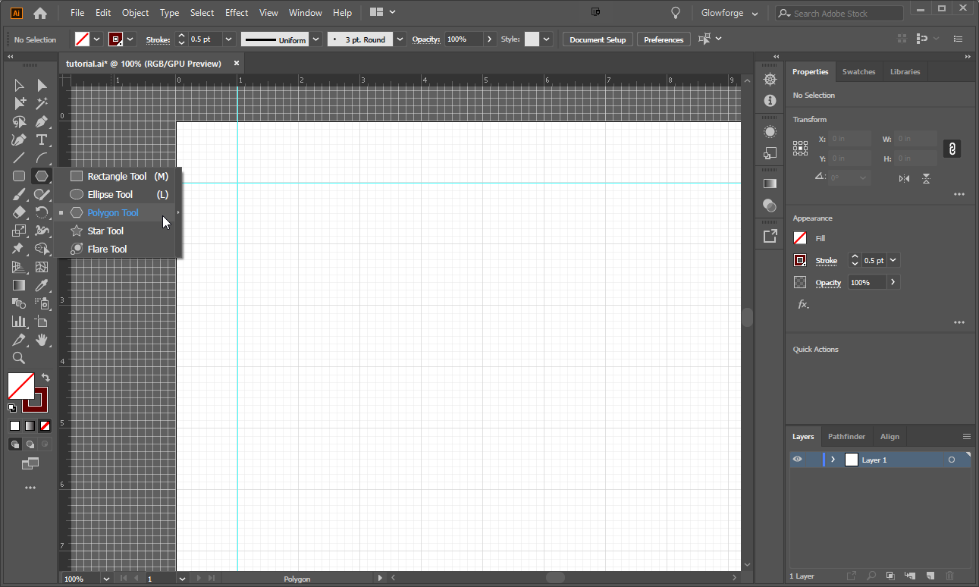Swap fill and stroke colors
The height and width of the screenshot is (587, 979).
coord(45,377)
